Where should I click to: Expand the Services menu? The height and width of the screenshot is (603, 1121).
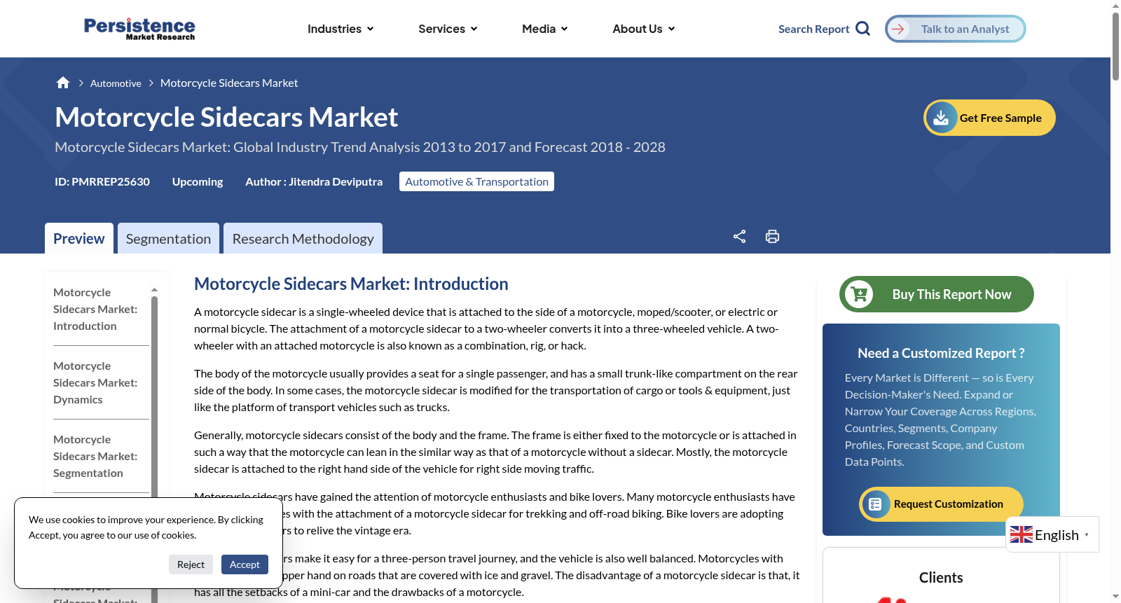click(x=448, y=29)
